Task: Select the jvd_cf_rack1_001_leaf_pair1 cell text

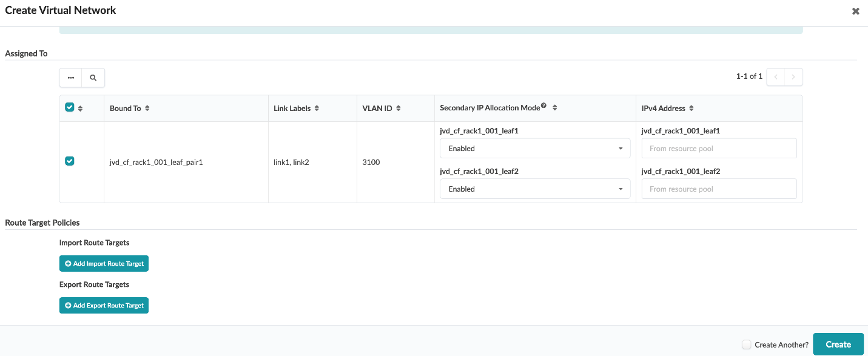Action: (x=156, y=163)
